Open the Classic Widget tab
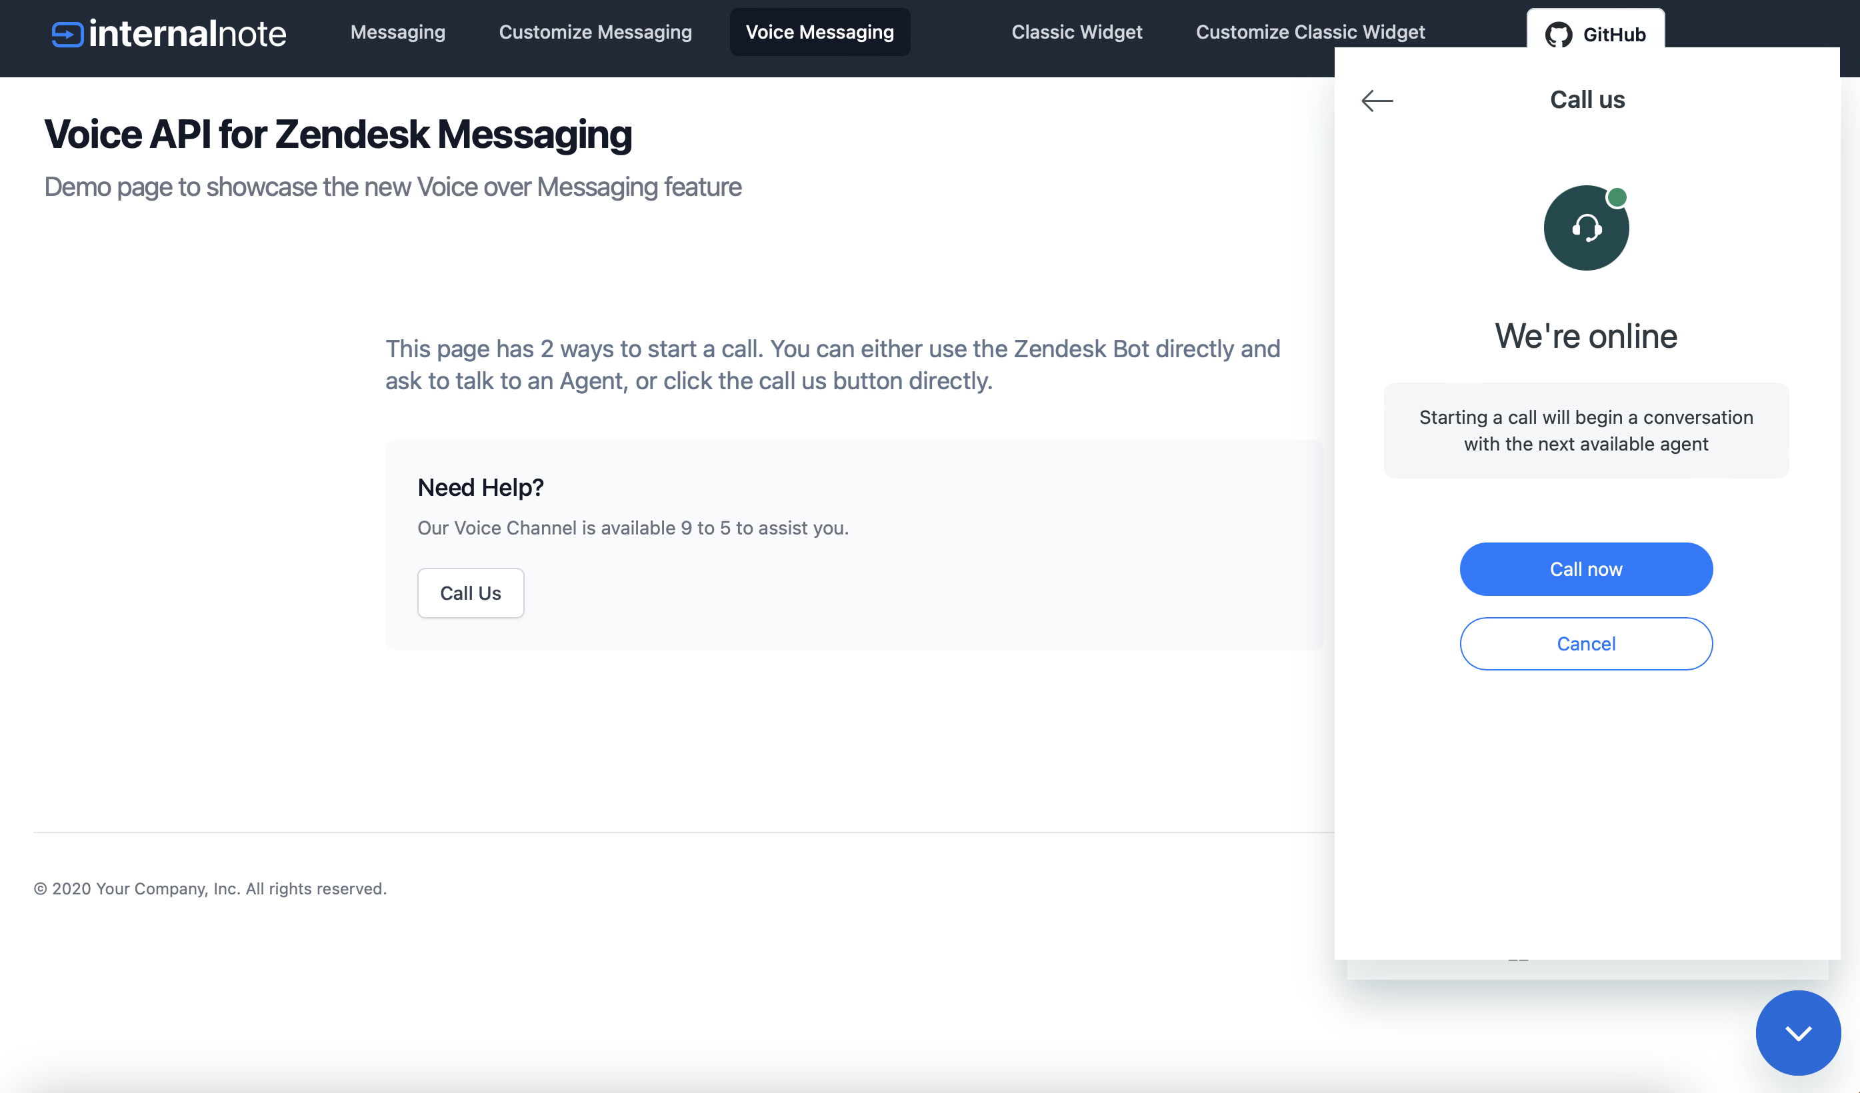This screenshot has height=1093, width=1860. coord(1077,32)
